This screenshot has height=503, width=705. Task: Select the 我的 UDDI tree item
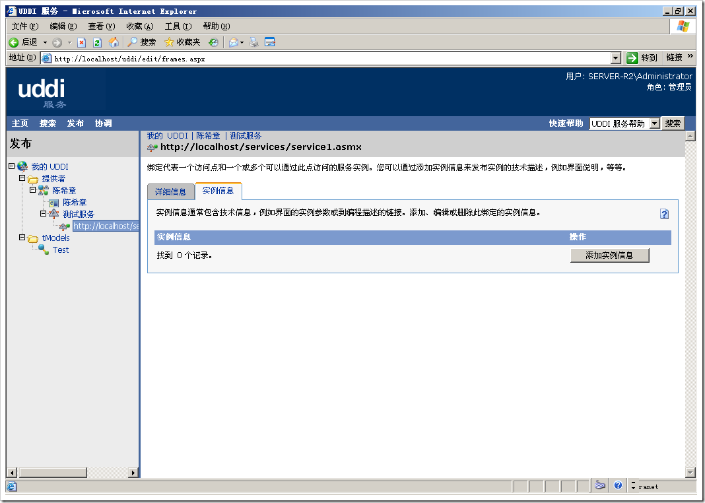tap(50, 167)
